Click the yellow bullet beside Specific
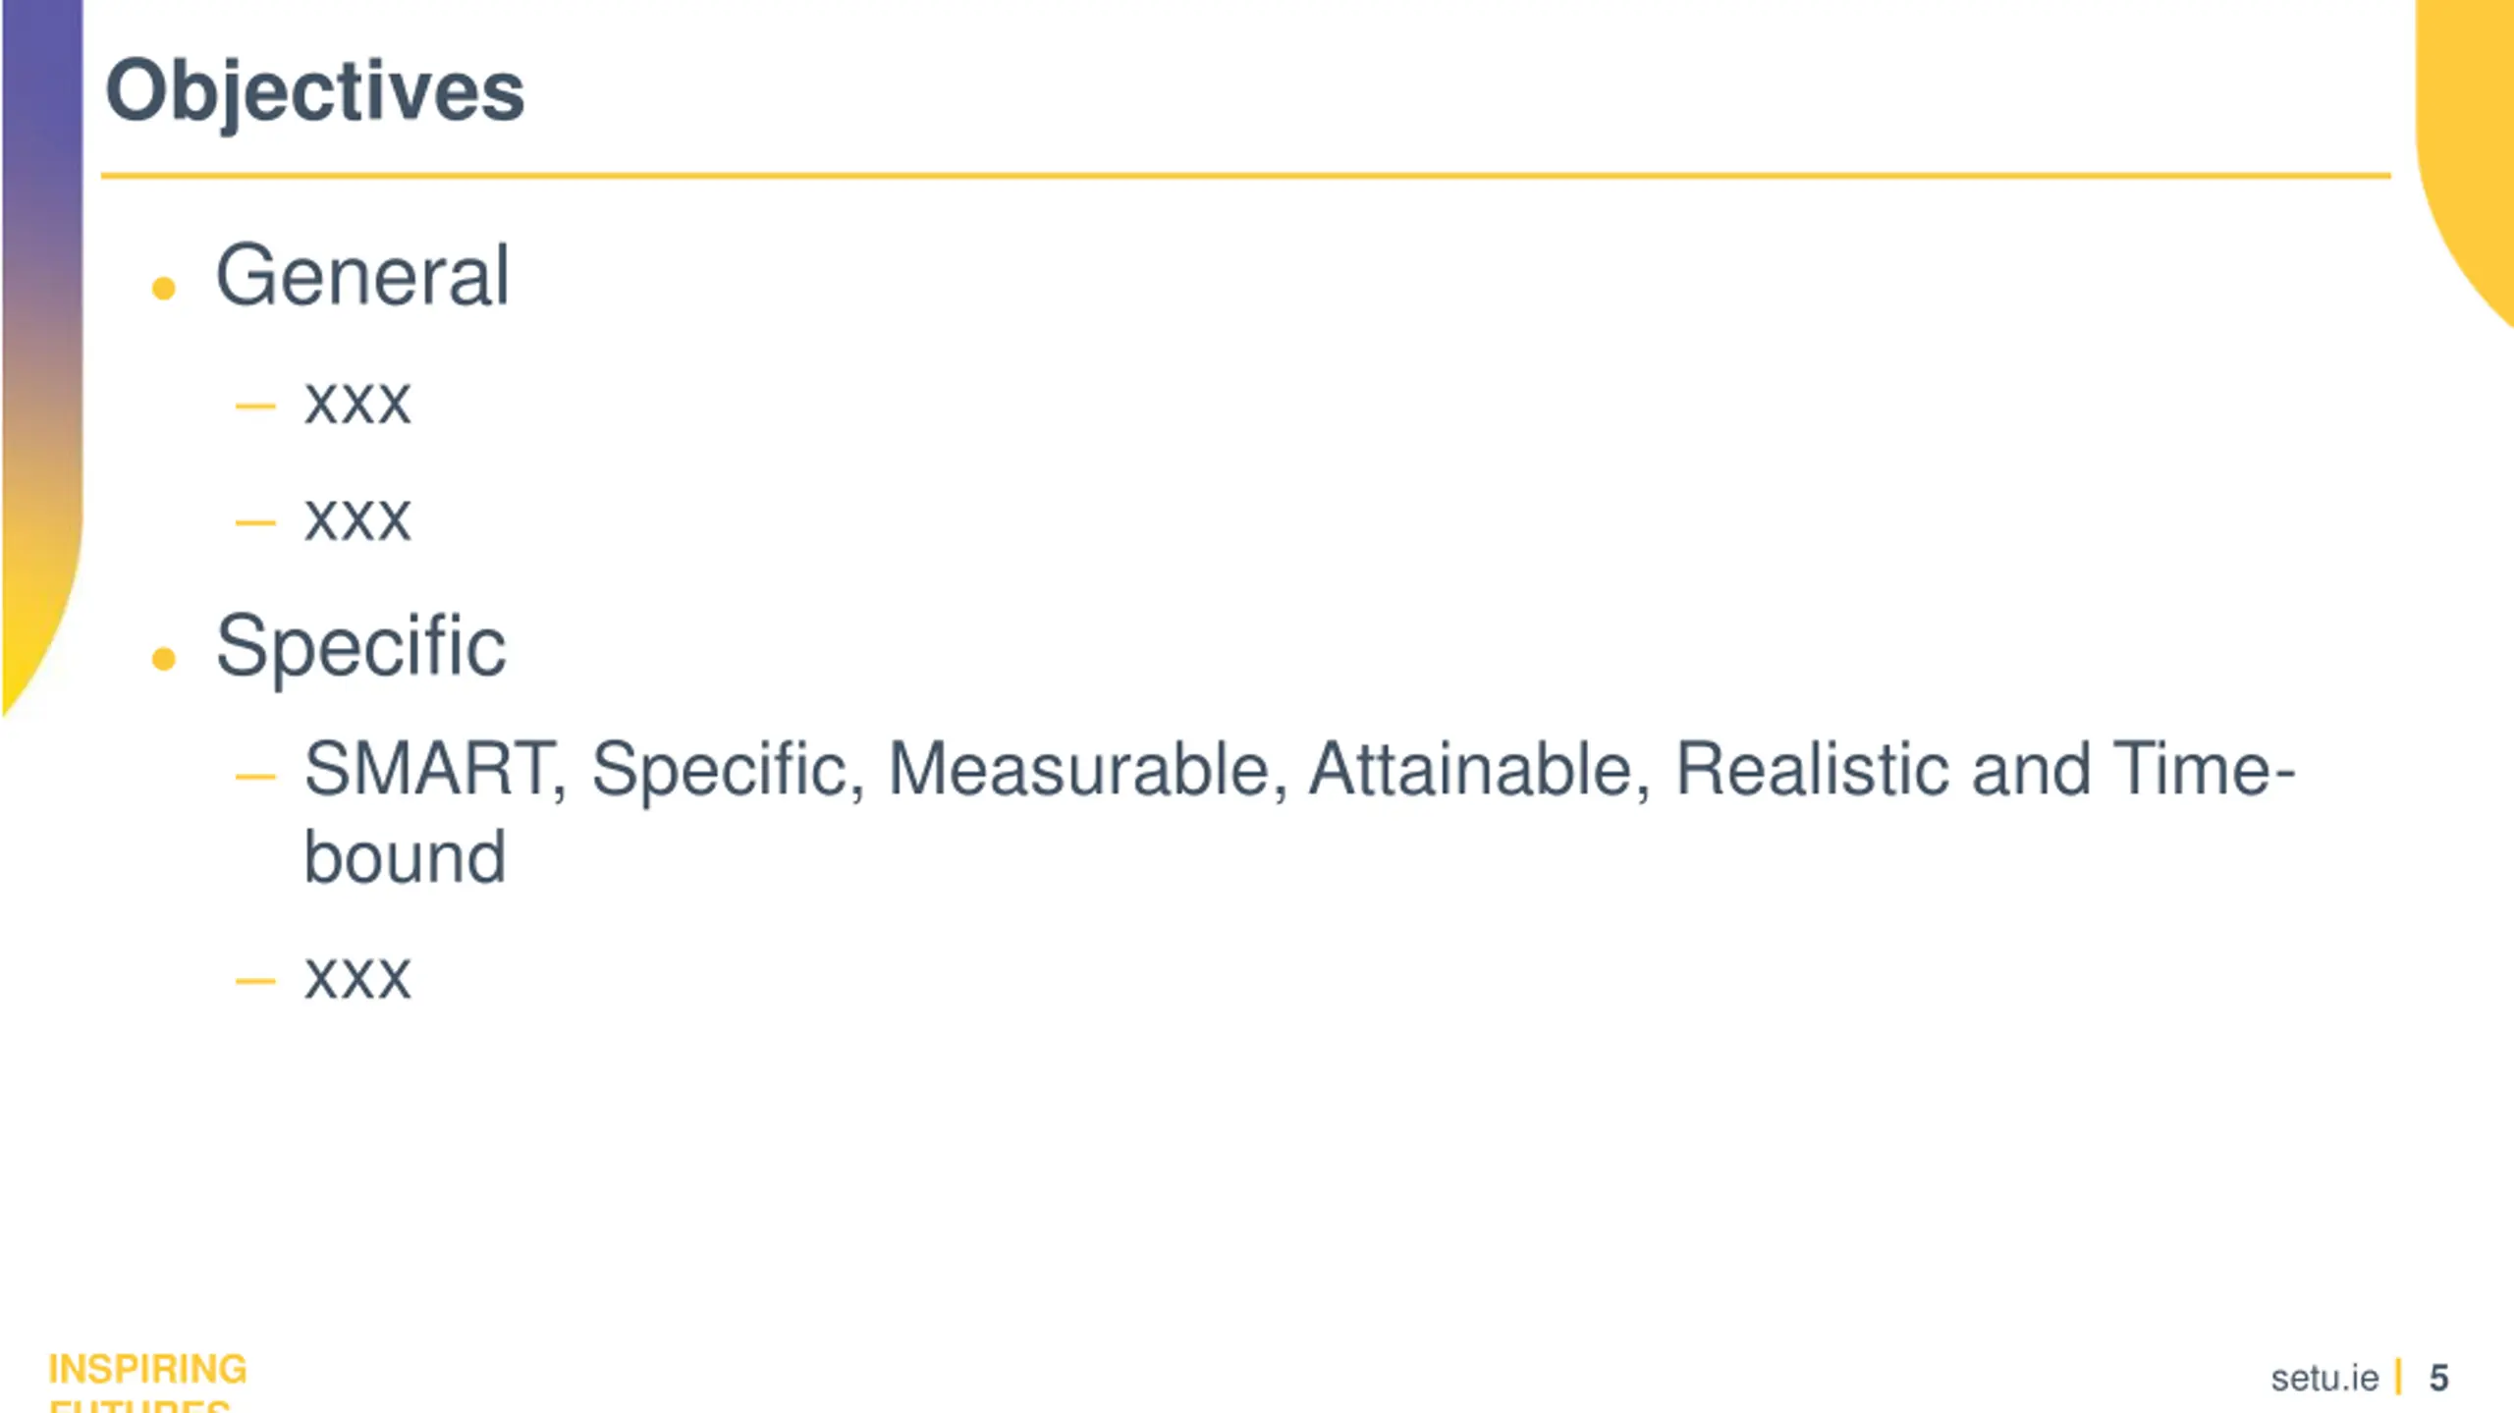2514x1413 pixels. [x=164, y=658]
